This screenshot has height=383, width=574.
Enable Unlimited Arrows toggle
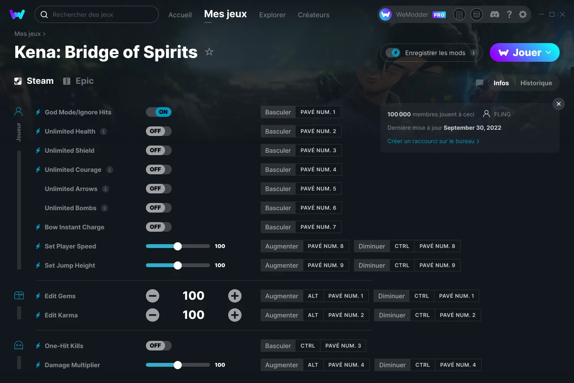pos(159,189)
